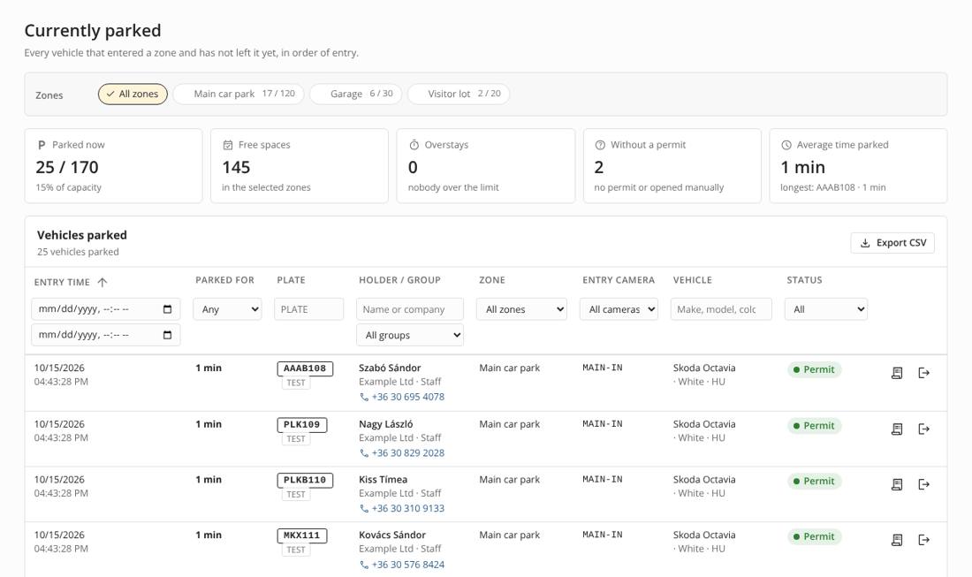972x577 pixels.
Task: Click the Average time parked clock icon
Action: pyautogui.click(x=786, y=144)
